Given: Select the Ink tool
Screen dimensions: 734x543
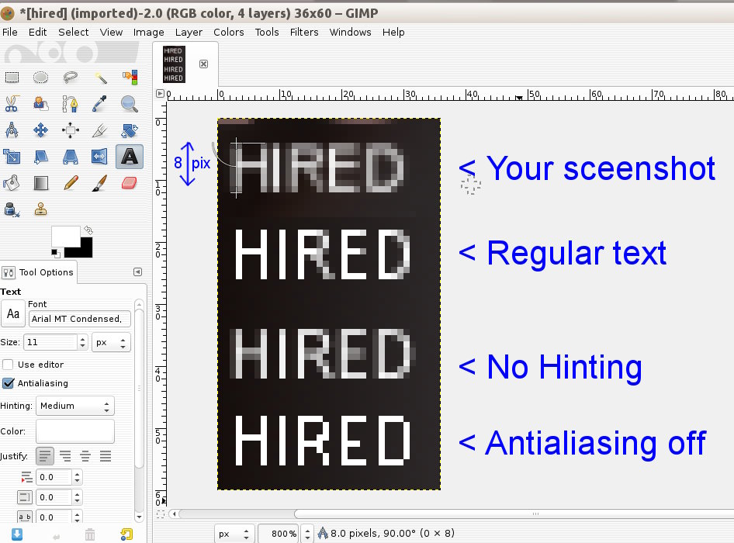Looking at the screenshot, I should click(12, 209).
